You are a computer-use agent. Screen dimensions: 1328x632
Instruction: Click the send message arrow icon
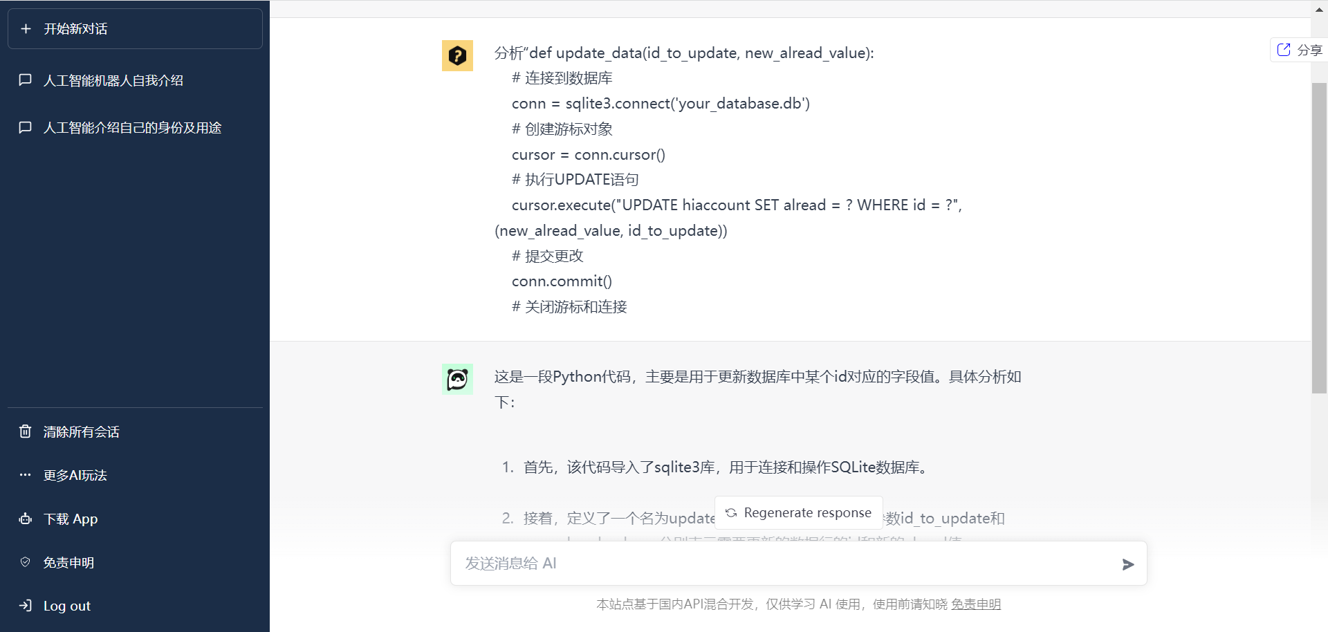click(x=1128, y=564)
